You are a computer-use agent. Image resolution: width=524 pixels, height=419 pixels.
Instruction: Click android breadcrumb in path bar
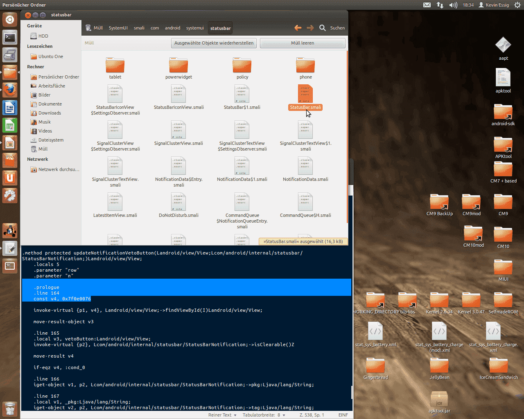[172, 28]
